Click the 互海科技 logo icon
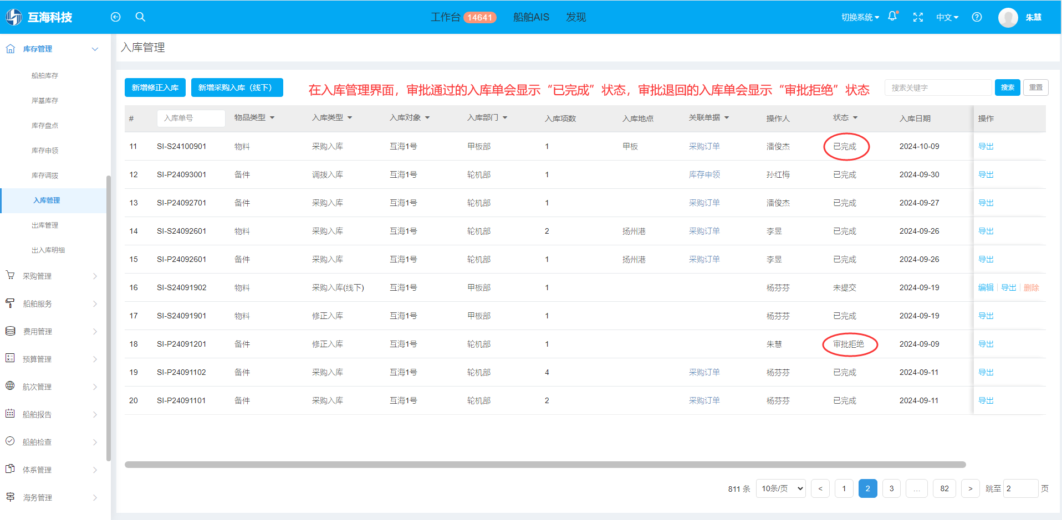 pos(14,17)
